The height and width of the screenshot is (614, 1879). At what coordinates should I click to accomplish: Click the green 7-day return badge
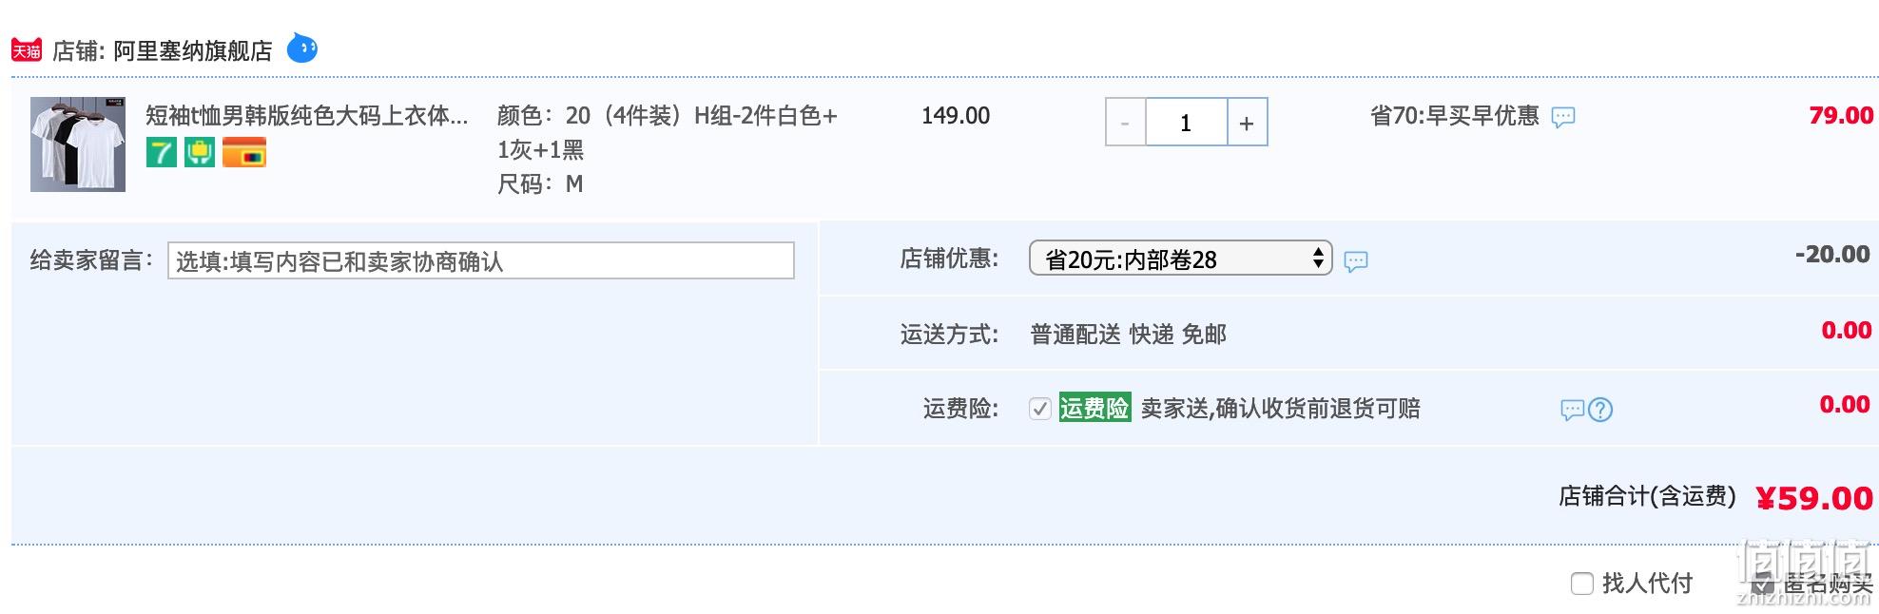[162, 152]
